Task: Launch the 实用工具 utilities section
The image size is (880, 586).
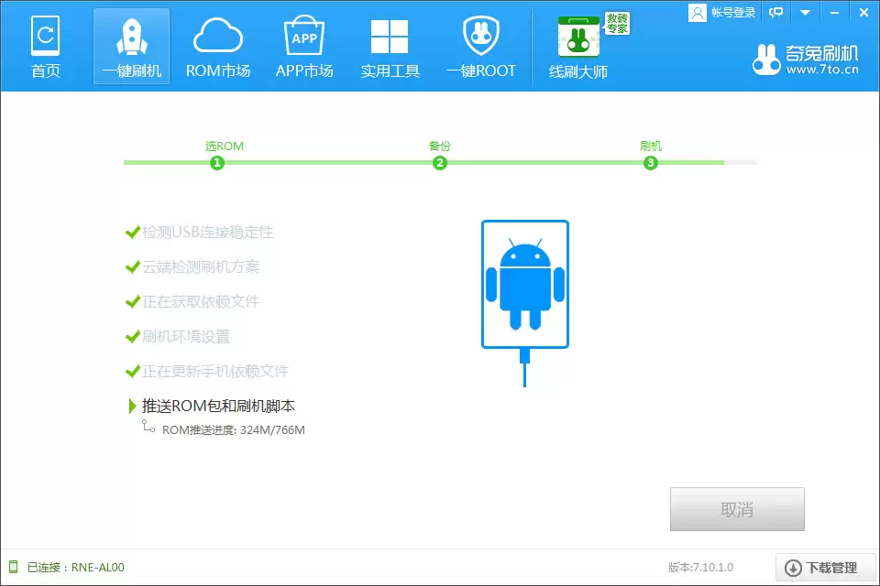Action: click(x=390, y=44)
